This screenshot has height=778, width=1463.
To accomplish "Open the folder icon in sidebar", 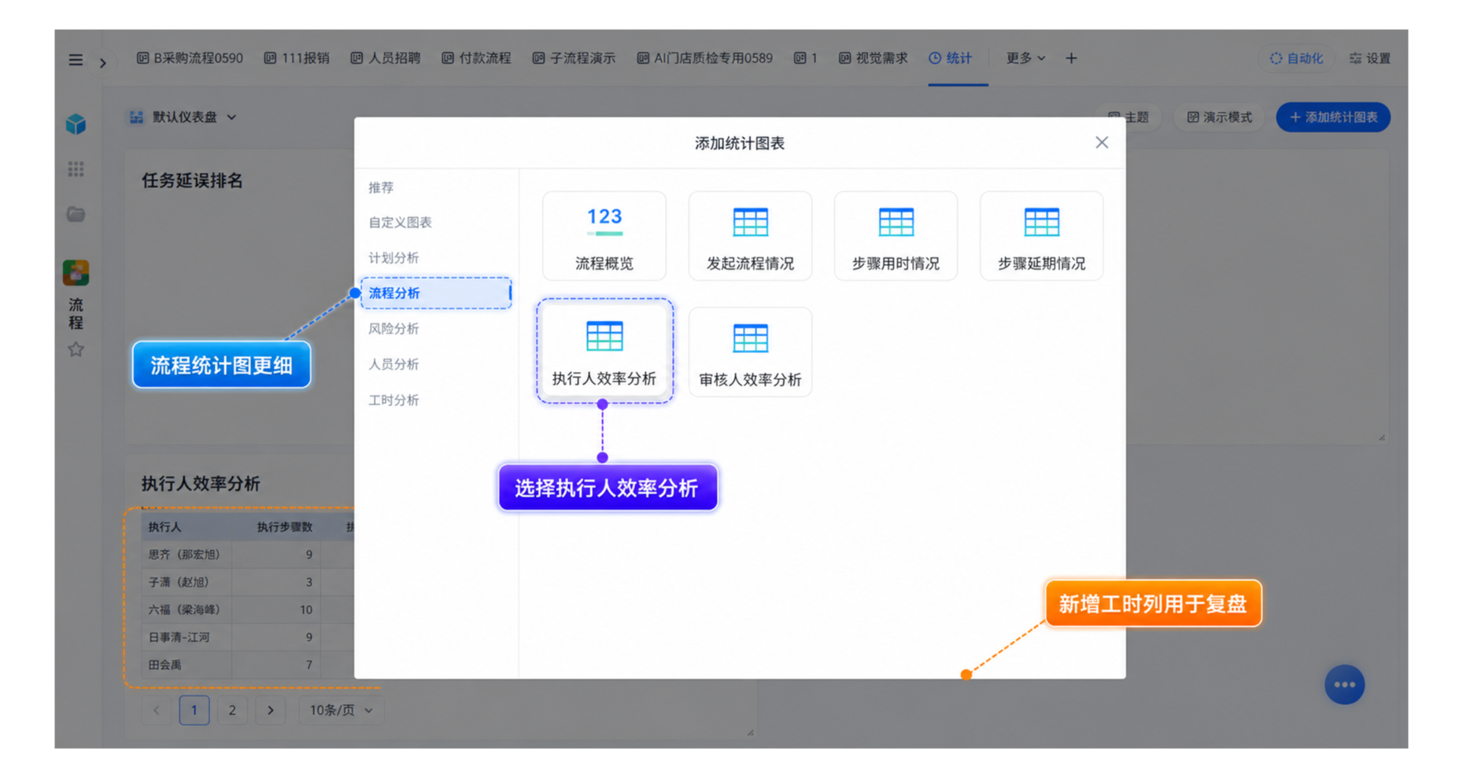I will pos(76,214).
